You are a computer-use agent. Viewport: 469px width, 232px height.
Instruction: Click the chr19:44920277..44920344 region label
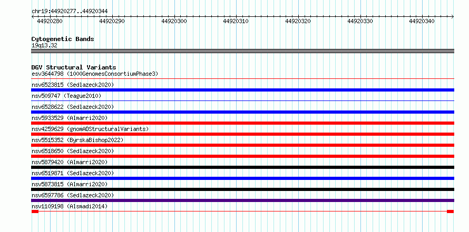(x=70, y=12)
